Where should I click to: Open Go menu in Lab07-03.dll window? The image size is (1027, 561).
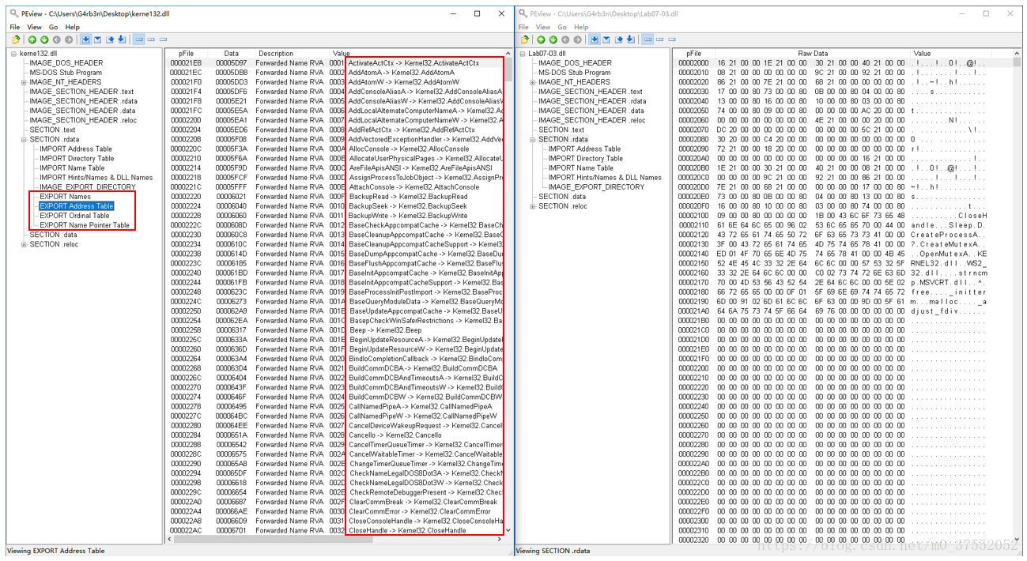(x=562, y=27)
